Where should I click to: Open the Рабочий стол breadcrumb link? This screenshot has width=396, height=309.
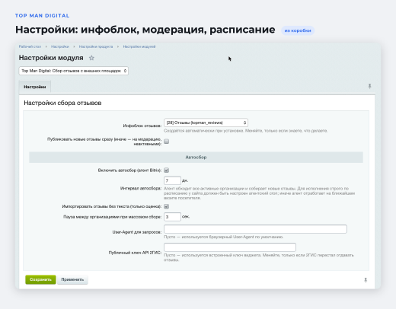click(x=30, y=46)
